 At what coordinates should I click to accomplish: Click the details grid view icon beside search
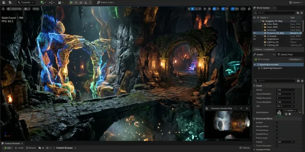(298, 81)
